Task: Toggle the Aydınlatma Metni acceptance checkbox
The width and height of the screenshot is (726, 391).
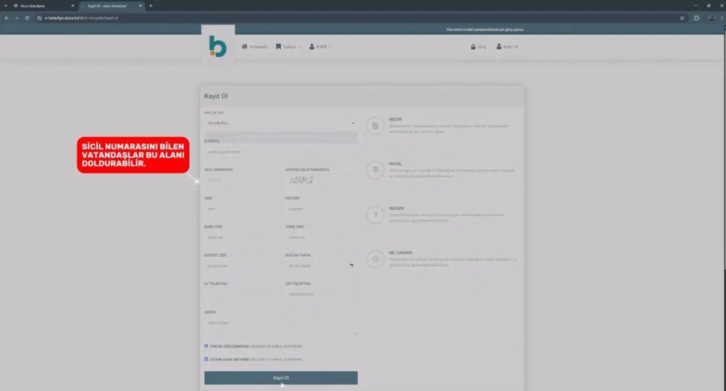Action: [x=206, y=359]
